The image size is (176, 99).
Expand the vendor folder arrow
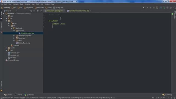point(6,48)
